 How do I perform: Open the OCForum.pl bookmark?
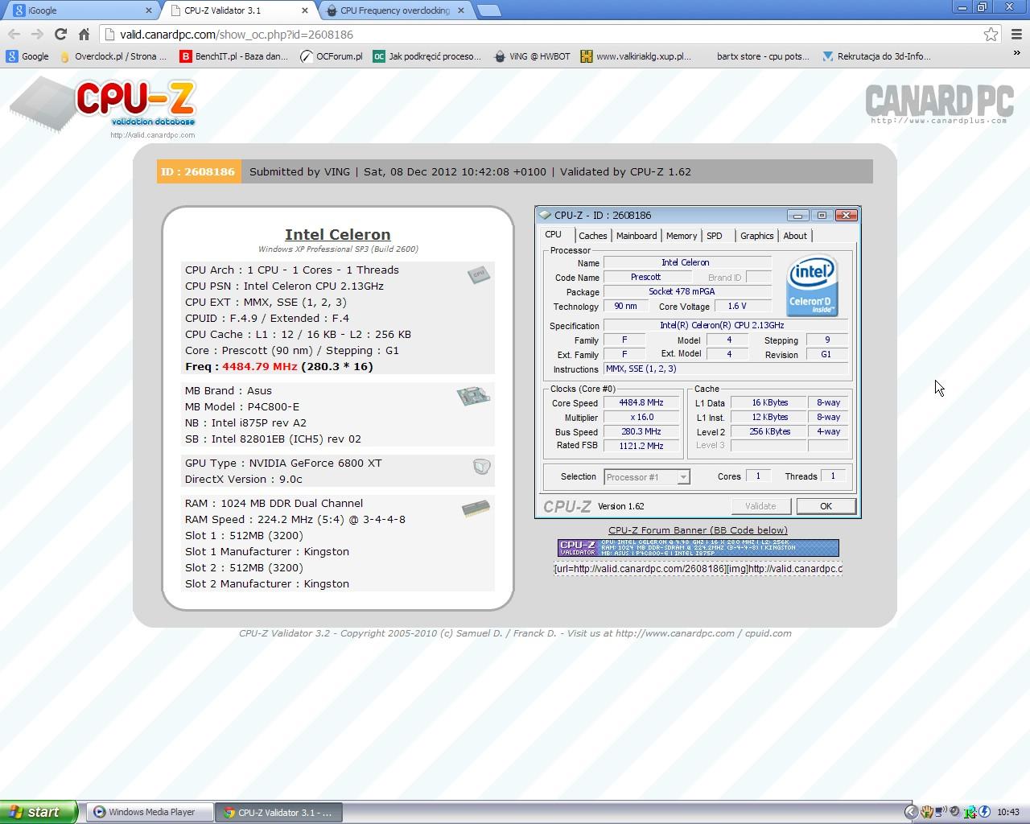click(x=331, y=56)
